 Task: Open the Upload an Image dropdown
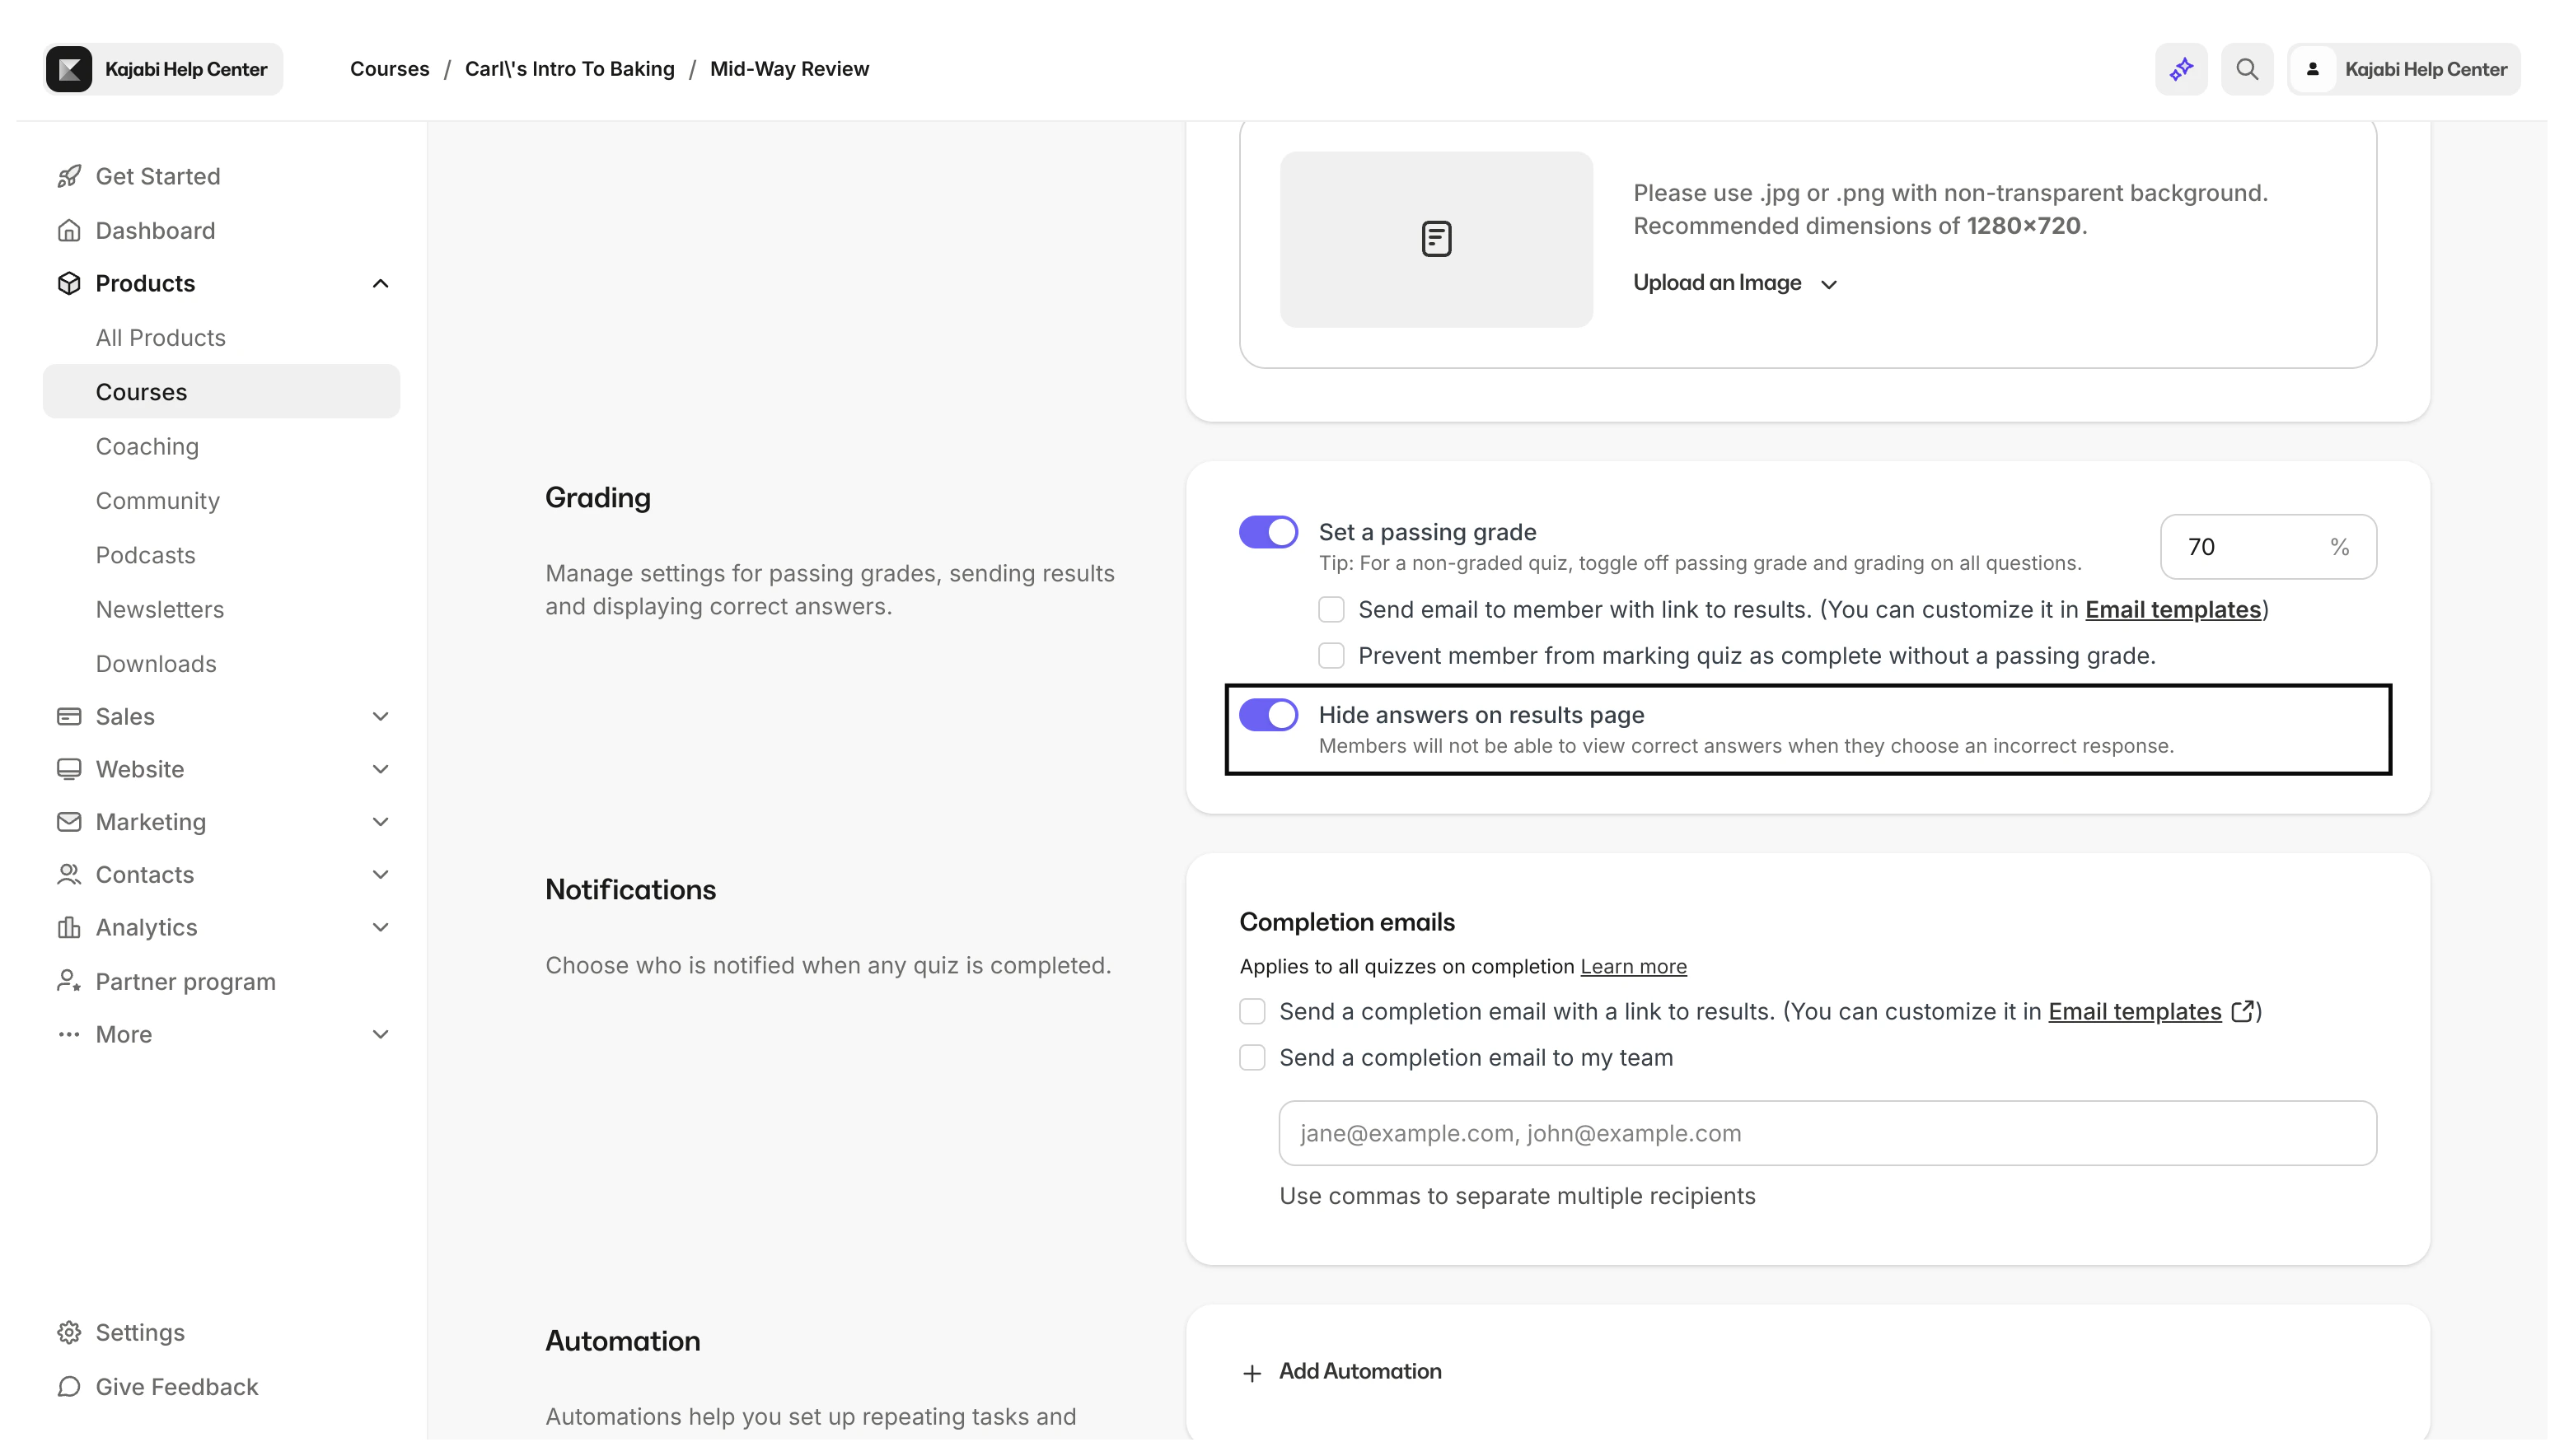point(1734,283)
